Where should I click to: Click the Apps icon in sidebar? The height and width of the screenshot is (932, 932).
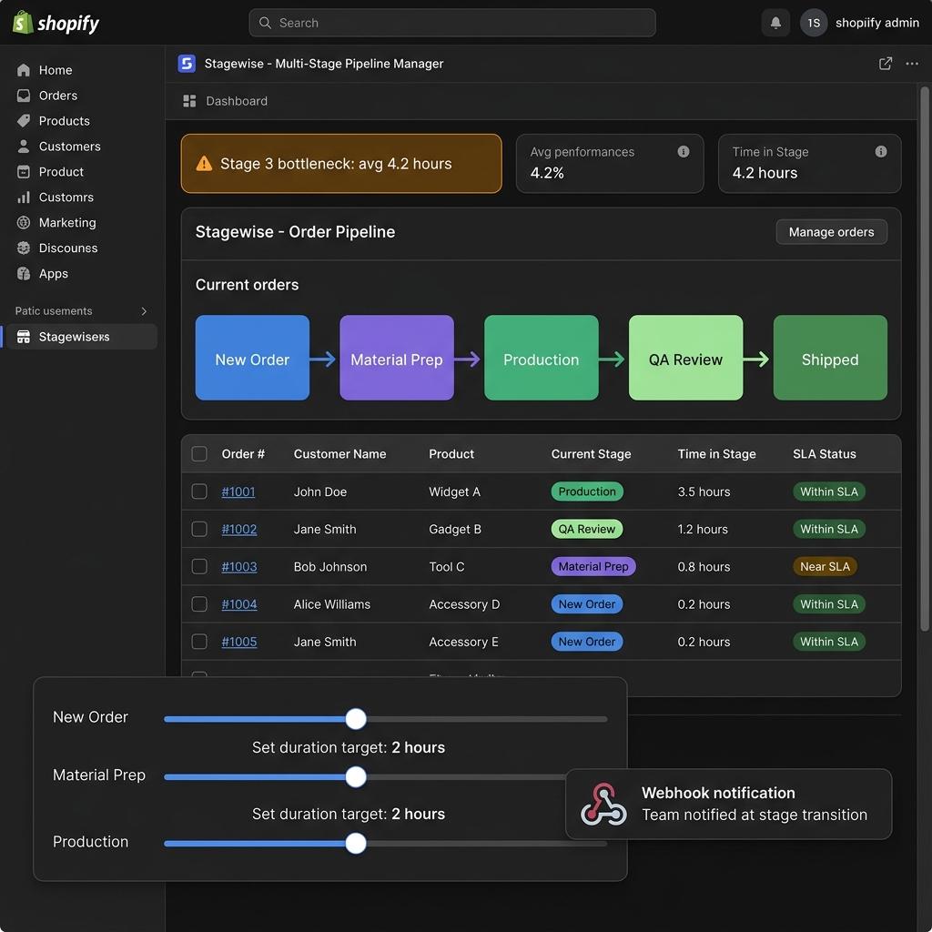24,273
